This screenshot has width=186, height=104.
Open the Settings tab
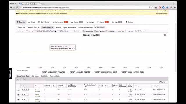(x=129, y=22)
